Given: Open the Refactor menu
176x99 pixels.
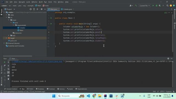Looking at the screenshot, I should click(34, 2).
